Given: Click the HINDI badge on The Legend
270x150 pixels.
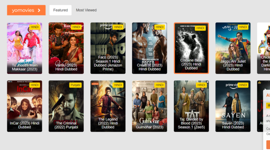Looking at the screenshot, I should pyautogui.click(x=118, y=85).
